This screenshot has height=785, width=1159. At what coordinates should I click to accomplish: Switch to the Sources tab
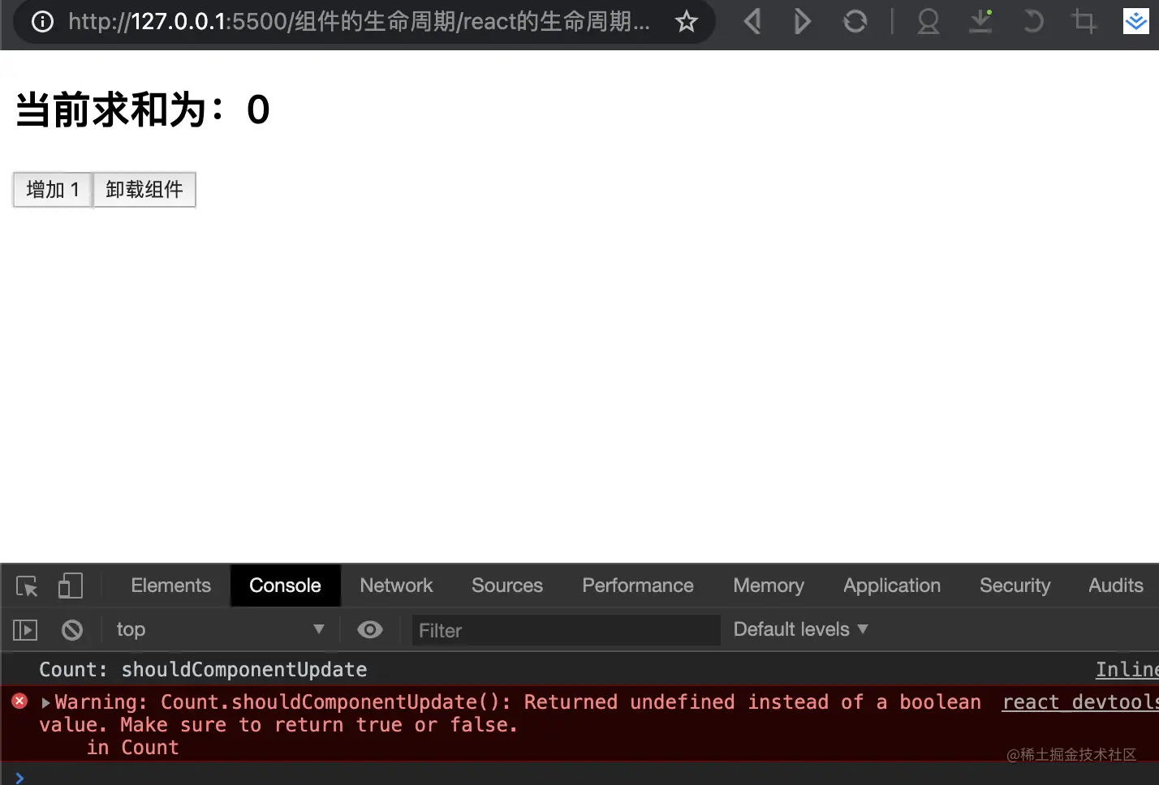click(507, 586)
